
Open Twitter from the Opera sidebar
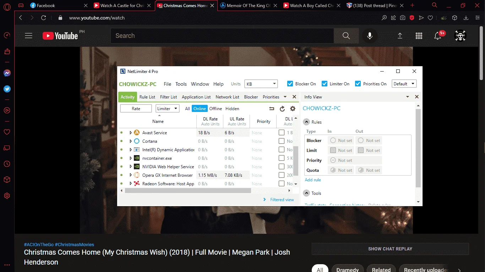click(x=7, y=89)
